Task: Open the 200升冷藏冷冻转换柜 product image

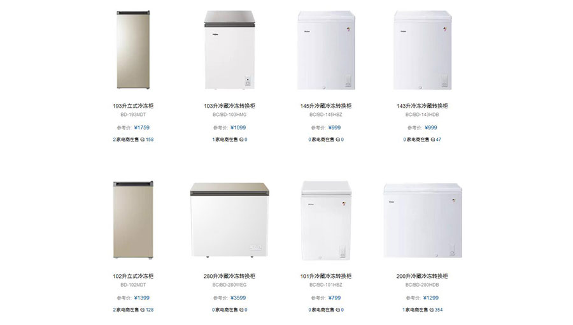Action: [422, 221]
